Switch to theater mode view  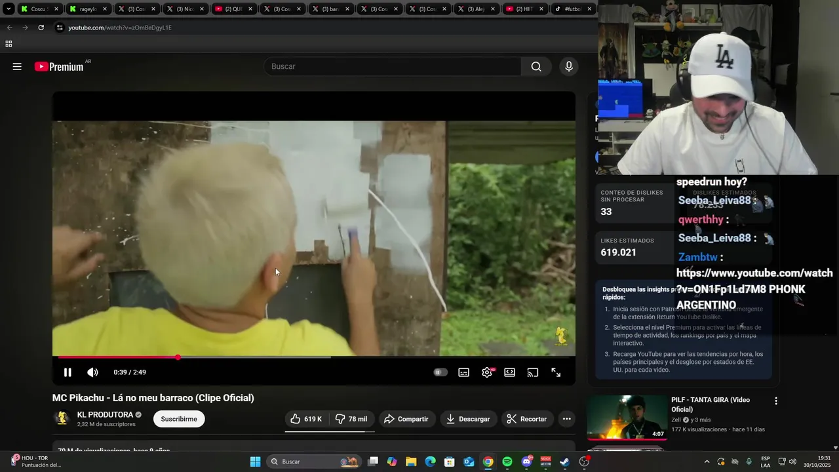coord(509,372)
